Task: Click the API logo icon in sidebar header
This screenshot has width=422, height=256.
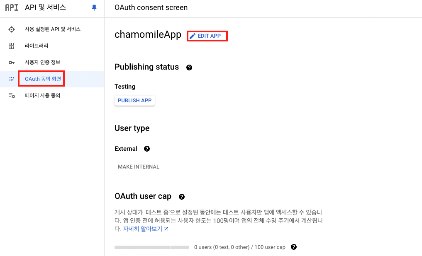Action: tap(12, 7)
